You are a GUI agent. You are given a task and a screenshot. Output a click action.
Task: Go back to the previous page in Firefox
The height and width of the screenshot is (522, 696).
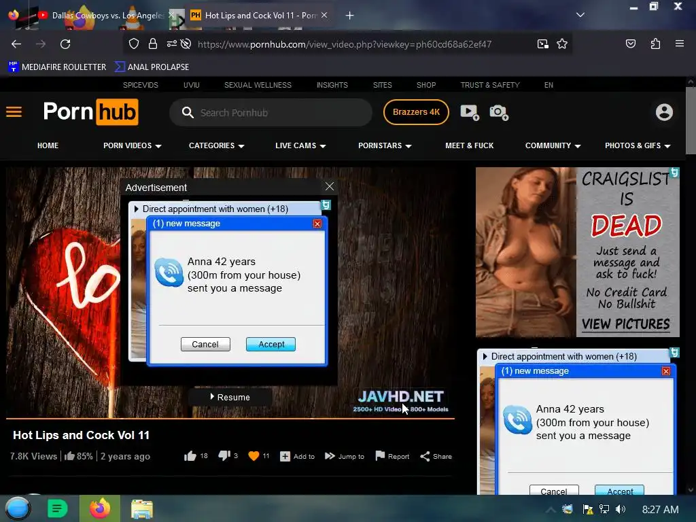16,44
